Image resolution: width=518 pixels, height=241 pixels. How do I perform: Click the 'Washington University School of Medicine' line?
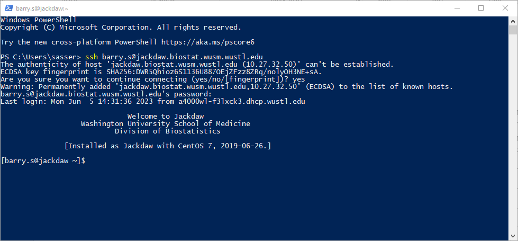pos(166,124)
